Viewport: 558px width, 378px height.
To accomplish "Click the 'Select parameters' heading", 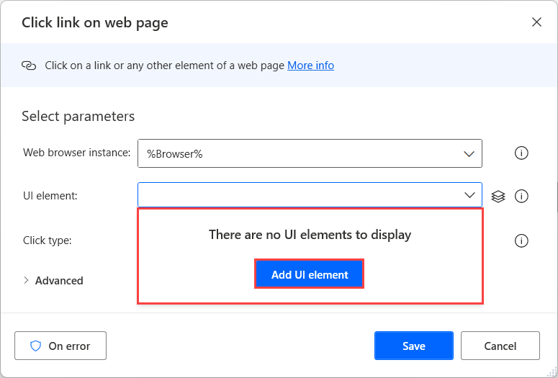I will [78, 117].
